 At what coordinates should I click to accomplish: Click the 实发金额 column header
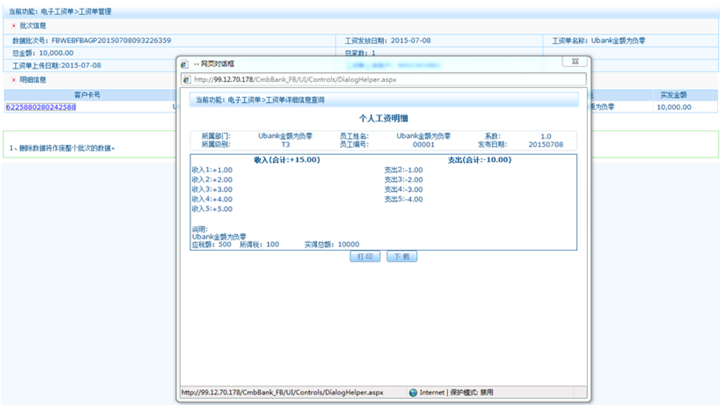tap(673, 95)
